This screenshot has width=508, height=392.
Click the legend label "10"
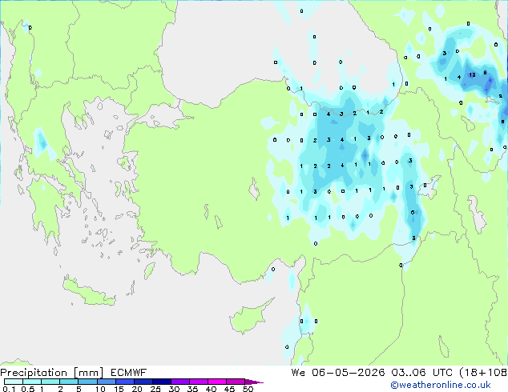click(x=100, y=389)
